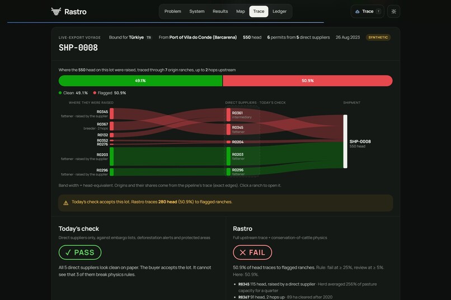Open origin ranch R0203 fattener node
Image resolution: width=451 pixels, height=300 pixels.
pos(111,156)
